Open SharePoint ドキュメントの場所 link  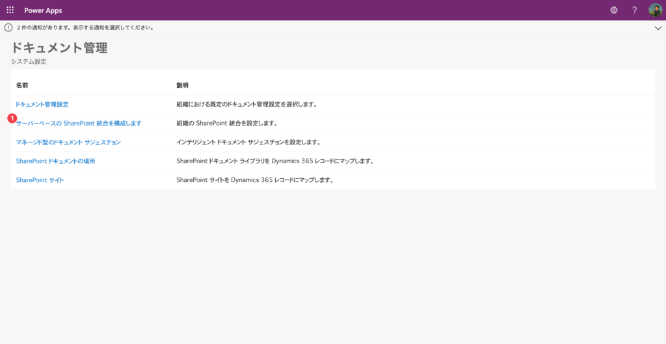(56, 161)
